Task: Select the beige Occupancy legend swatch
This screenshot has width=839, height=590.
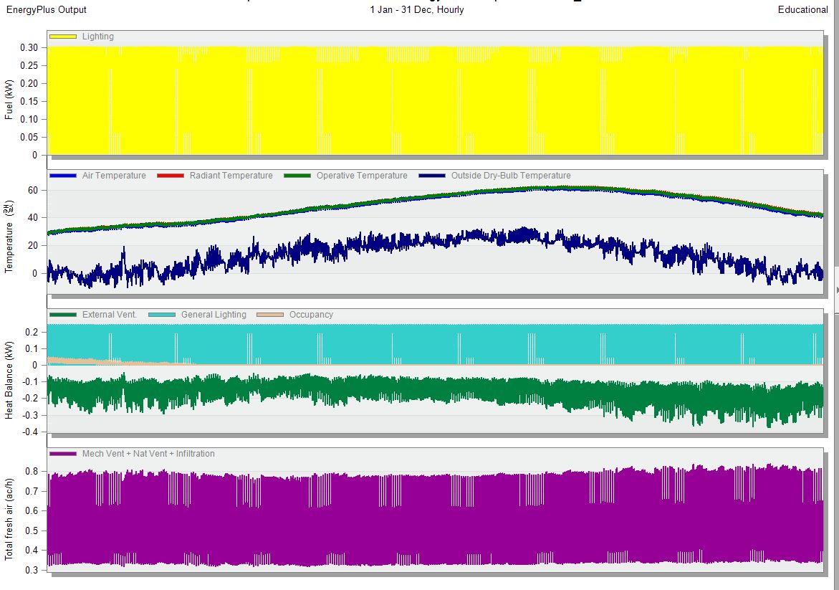Action: coord(270,315)
